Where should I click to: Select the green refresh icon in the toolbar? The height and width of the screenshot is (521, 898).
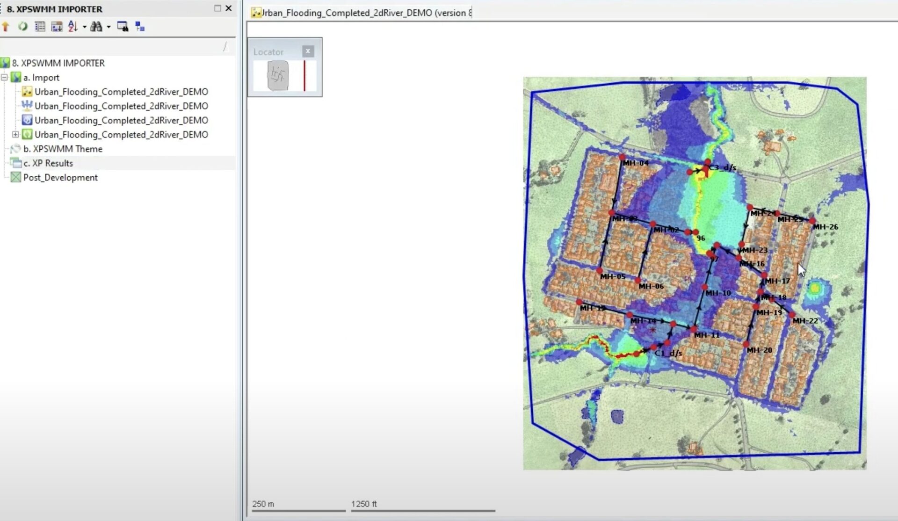pos(22,27)
